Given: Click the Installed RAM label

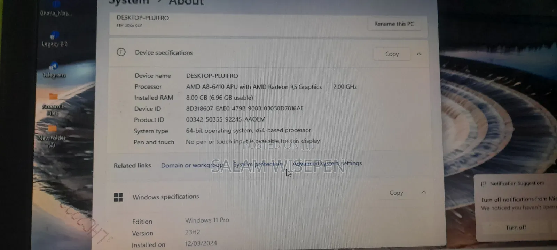Looking at the screenshot, I should click(154, 98).
